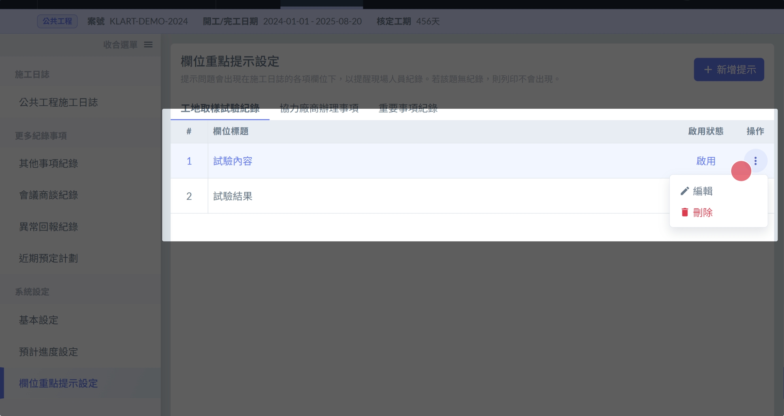The width and height of the screenshot is (784, 416).
Task: Toggle the 啟用 status of 試驗內容
Action: point(705,161)
